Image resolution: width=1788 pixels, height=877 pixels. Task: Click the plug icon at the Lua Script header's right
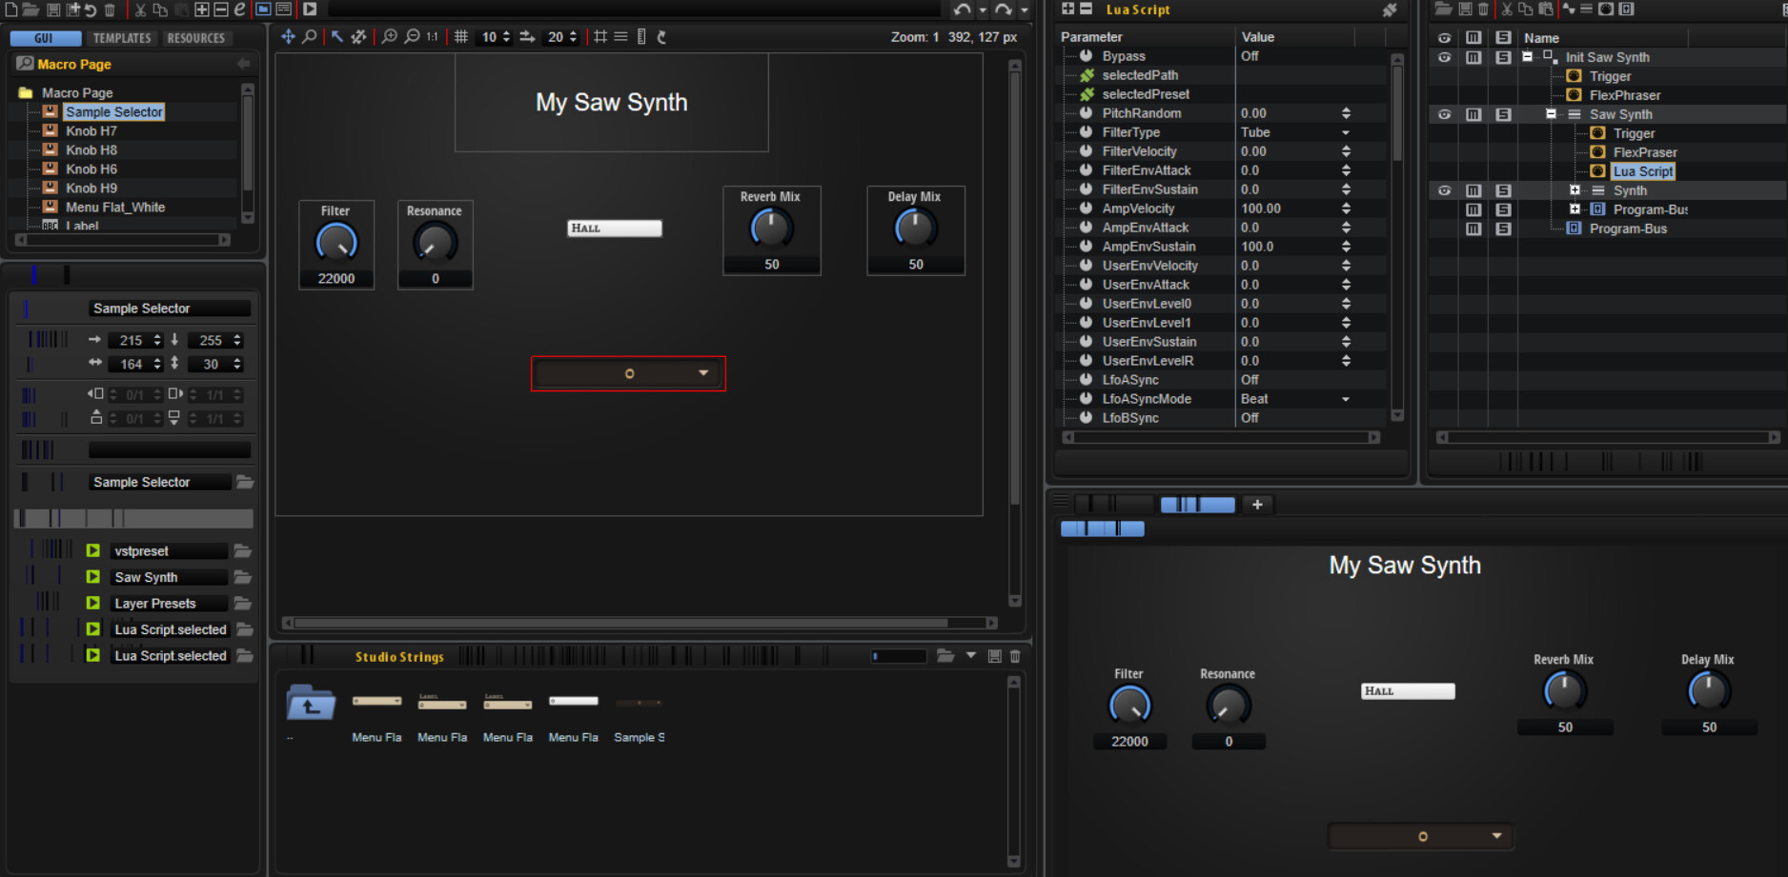1390,10
